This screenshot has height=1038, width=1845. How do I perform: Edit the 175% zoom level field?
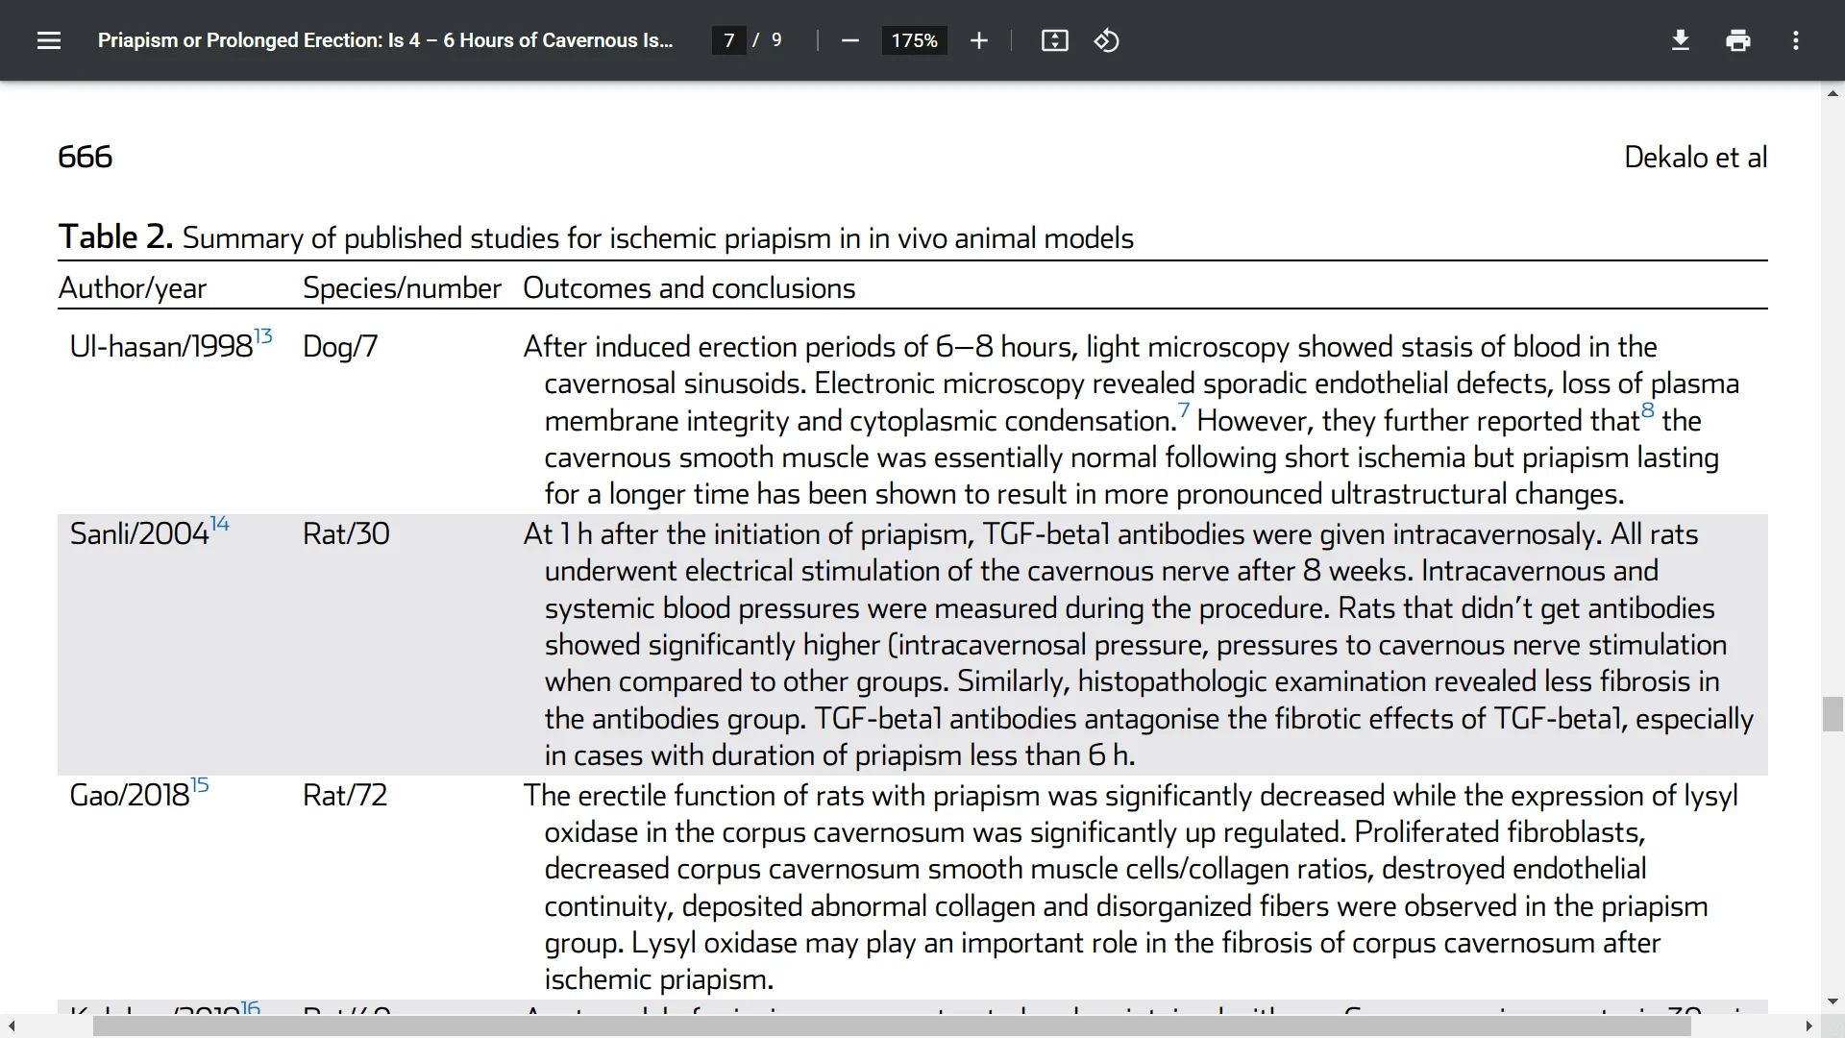[914, 40]
